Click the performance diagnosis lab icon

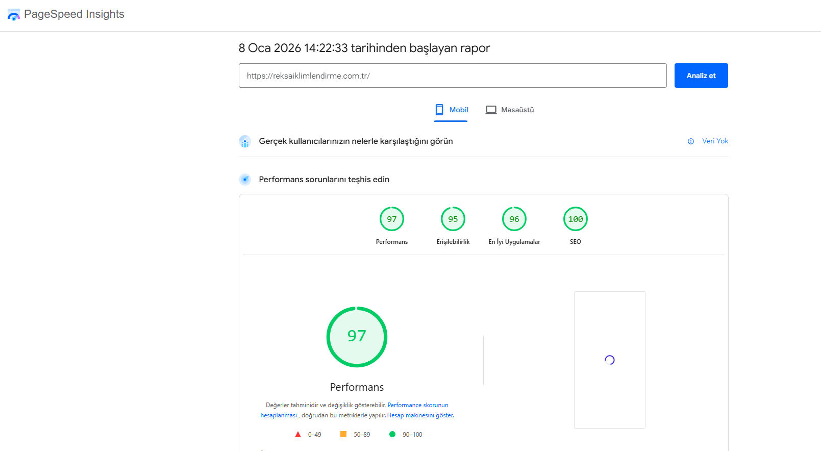click(245, 180)
